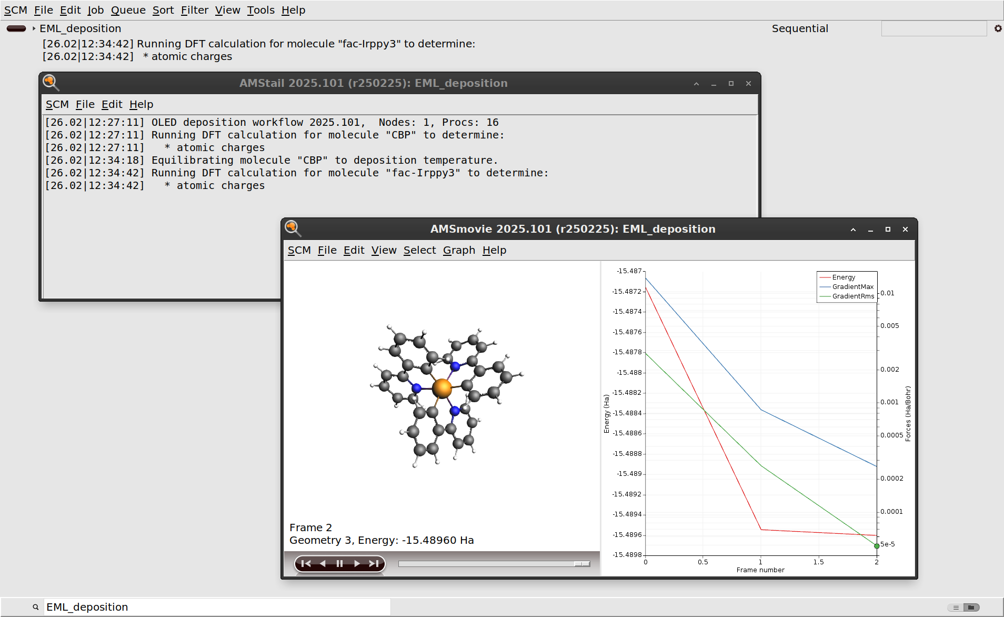Click the EML_deposition job status icon
Image resolution: width=1004 pixels, height=617 pixels.
point(16,28)
